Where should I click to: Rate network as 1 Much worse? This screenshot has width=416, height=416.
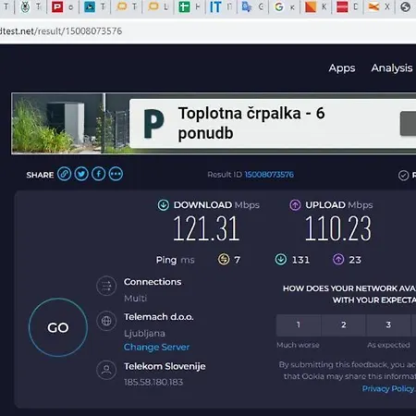[x=299, y=324]
